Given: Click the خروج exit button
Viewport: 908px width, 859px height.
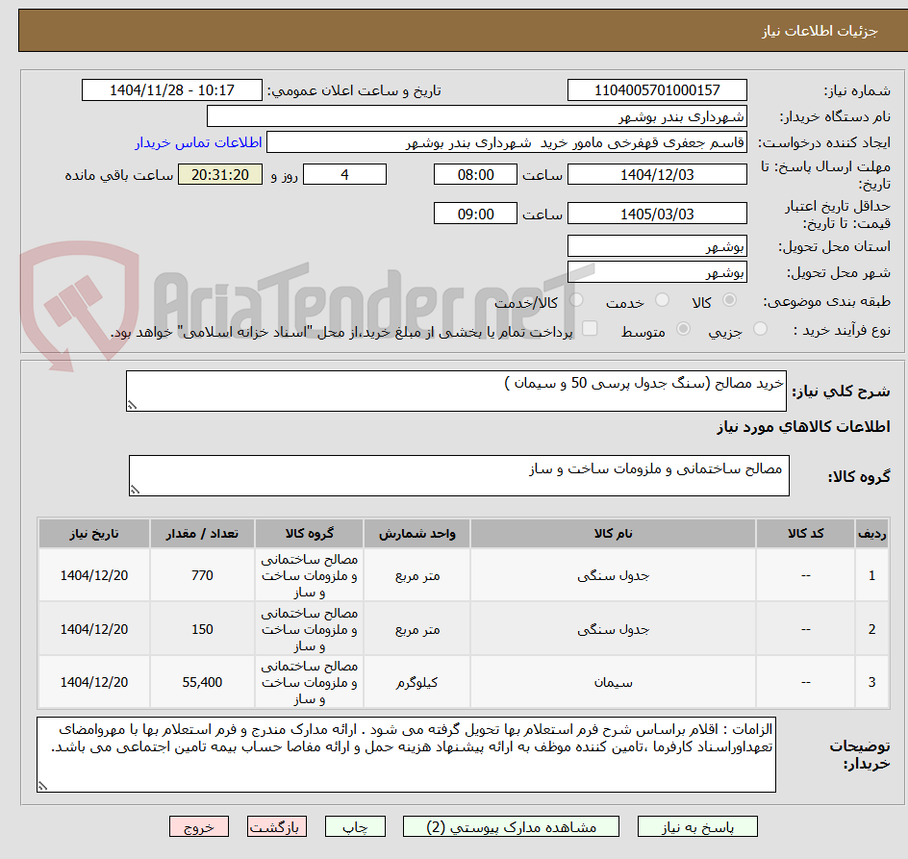Looking at the screenshot, I should pyautogui.click(x=198, y=826).
